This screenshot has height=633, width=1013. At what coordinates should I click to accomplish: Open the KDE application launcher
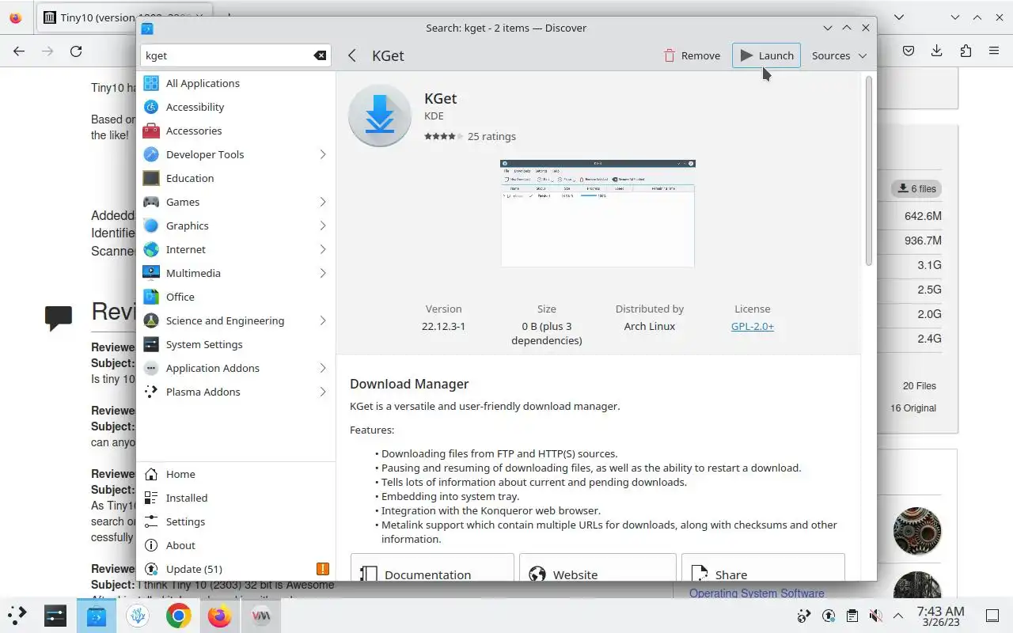[x=17, y=616]
